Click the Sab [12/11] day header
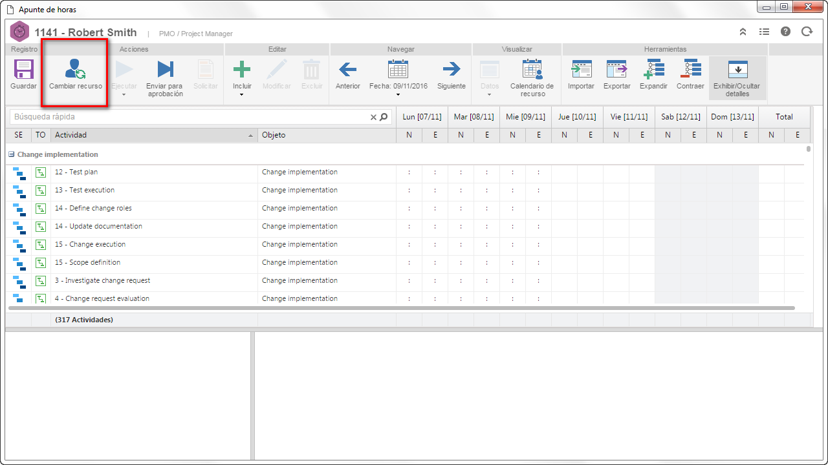 pyautogui.click(x=681, y=117)
